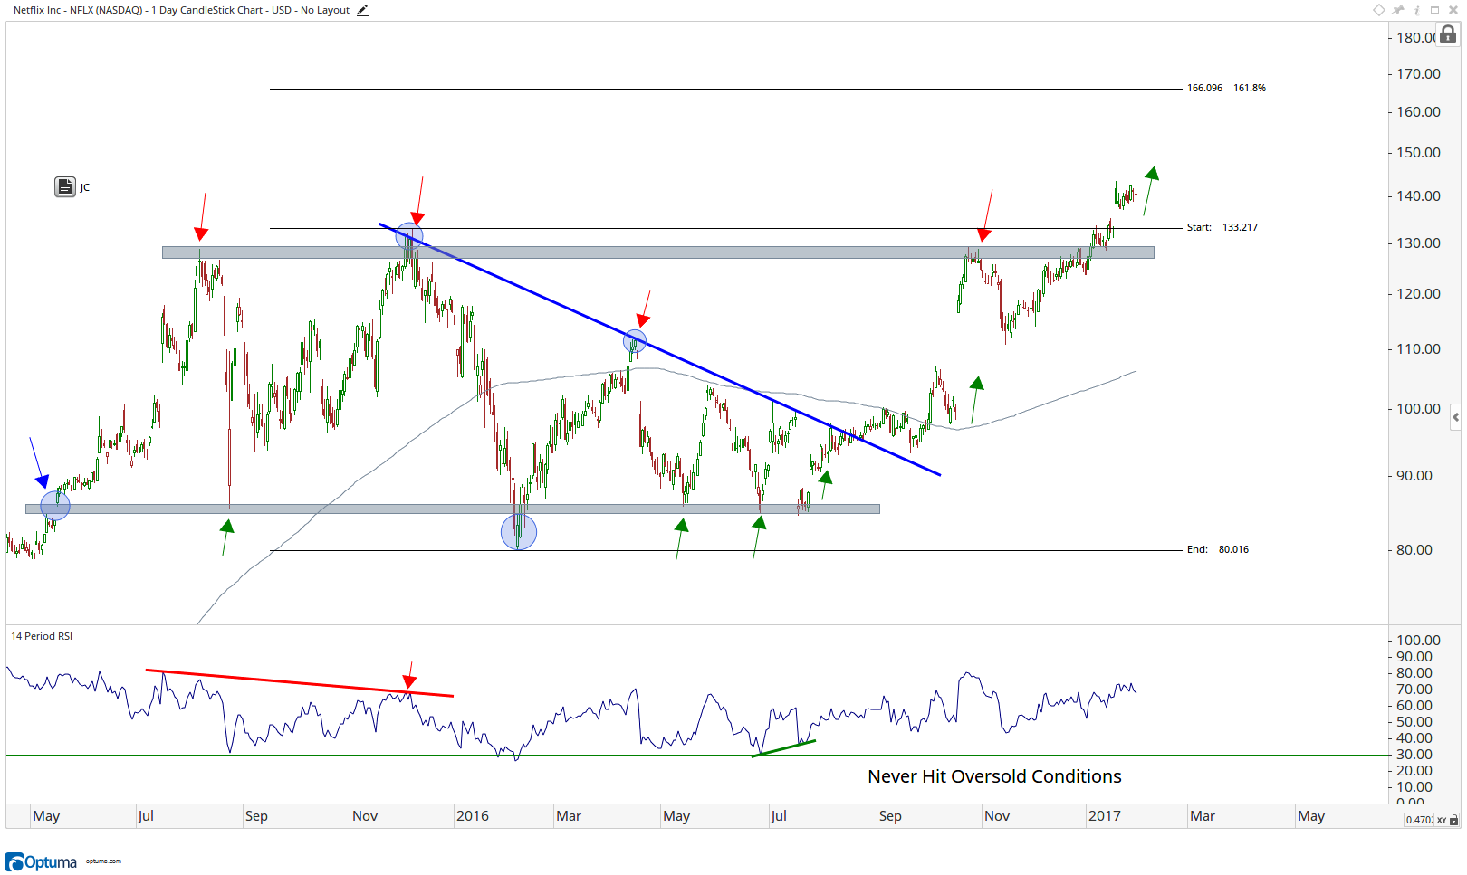This screenshot has height=875, width=1467.
Task: Expand the side panel arrow at right edge
Action: click(x=1455, y=417)
